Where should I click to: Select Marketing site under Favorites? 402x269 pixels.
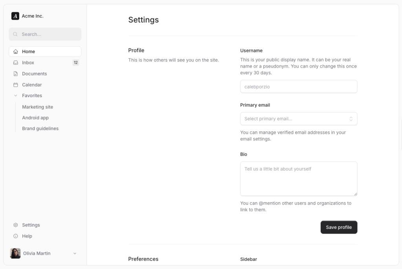(37, 107)
